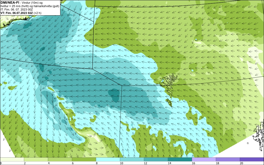The image size is (264, 165).
Task: Click the DMI/NEA-FI title text
Action: (10, 3)
